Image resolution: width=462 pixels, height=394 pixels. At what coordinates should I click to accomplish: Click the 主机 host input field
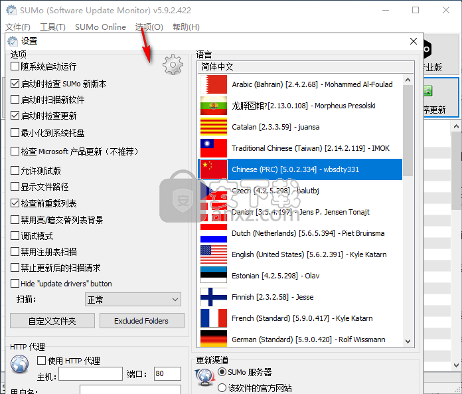pos(91,374)
